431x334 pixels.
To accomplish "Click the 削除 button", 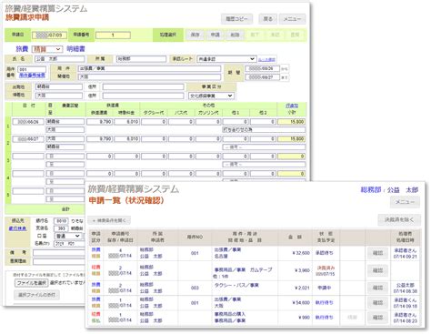I will pyautogui.click(x=235, y=35).
